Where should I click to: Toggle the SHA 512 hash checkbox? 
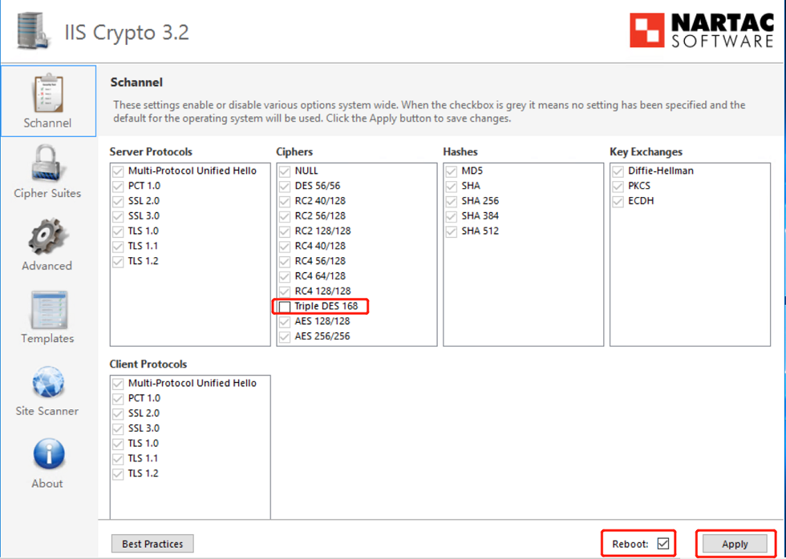pos(451,231)
